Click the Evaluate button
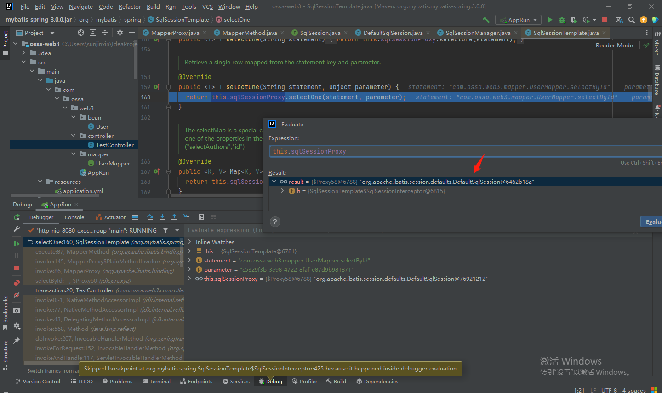662x393 pixels. tap(651, 222)
